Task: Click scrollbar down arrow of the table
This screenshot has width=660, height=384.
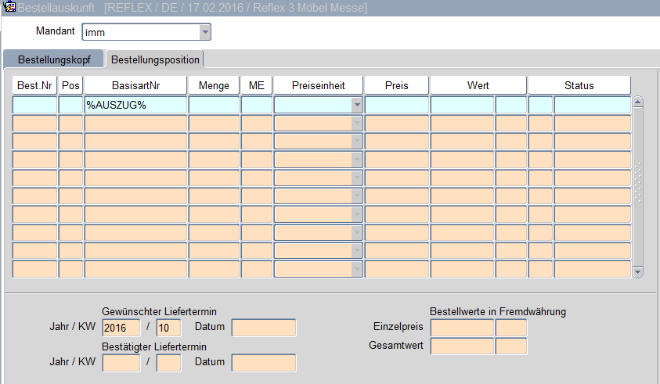Action: (x=637, y=271)
